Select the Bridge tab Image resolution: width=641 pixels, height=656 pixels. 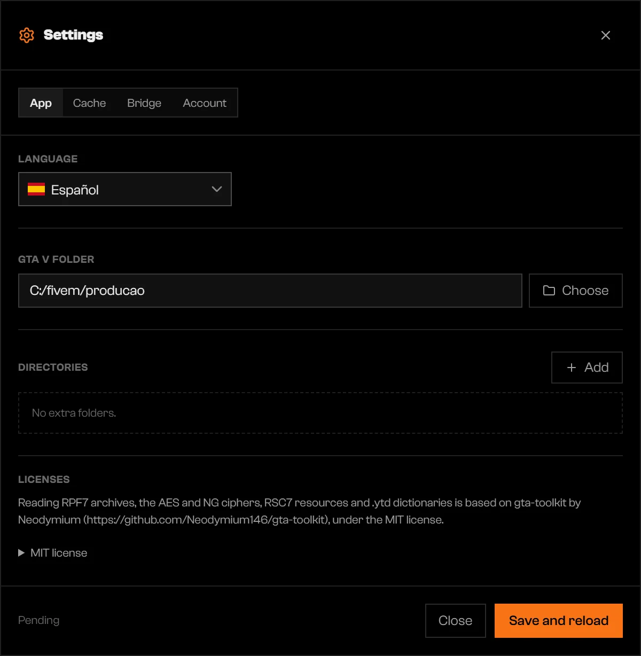tap(144, 103)
